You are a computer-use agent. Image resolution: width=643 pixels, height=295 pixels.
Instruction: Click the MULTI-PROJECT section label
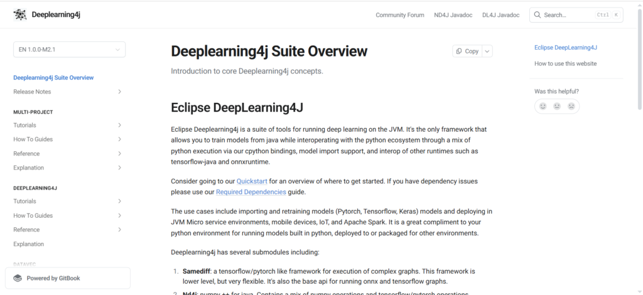pos(33,112)
